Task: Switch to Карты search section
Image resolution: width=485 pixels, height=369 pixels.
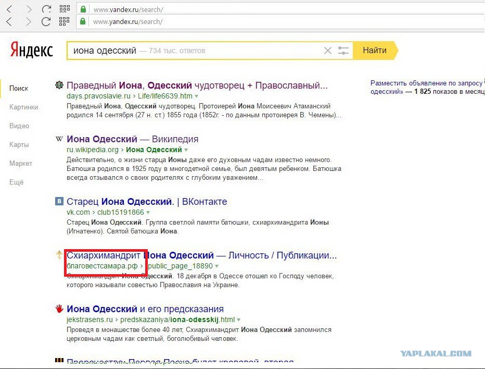Action: [x=19, y=145]
